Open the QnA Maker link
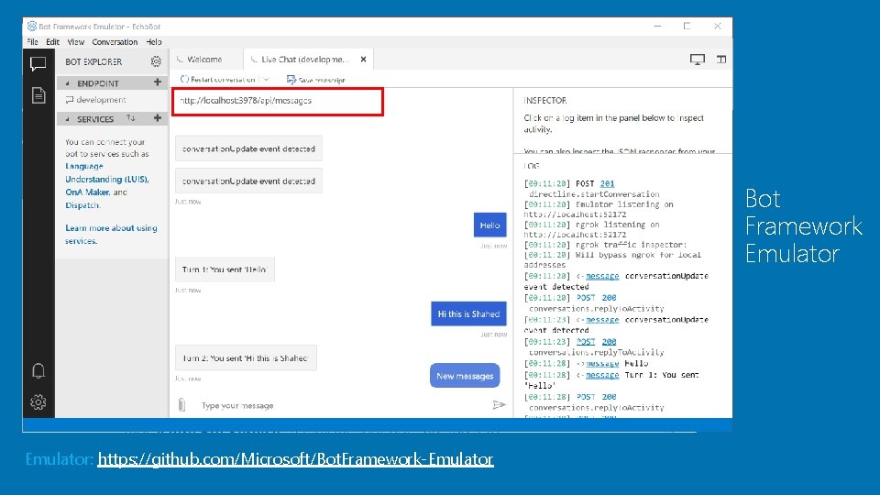The image size is (880, 495). [87, 192]
